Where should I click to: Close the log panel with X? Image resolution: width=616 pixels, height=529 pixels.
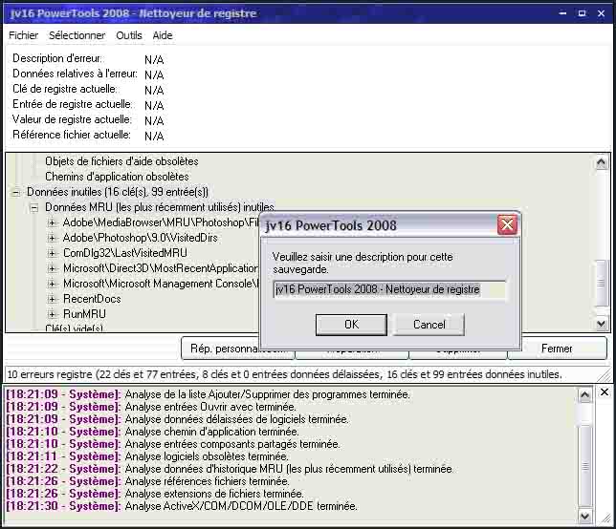pos(605,392)
